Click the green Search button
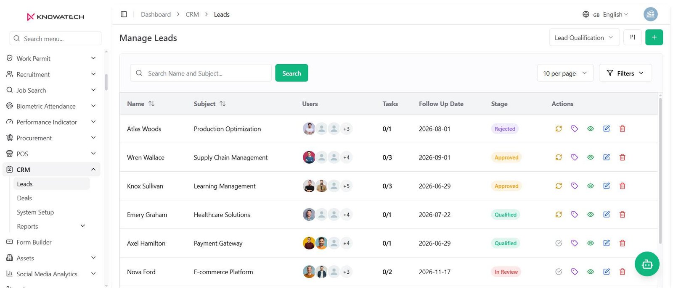The image size is (673, 288). click(x=291, y=73)
